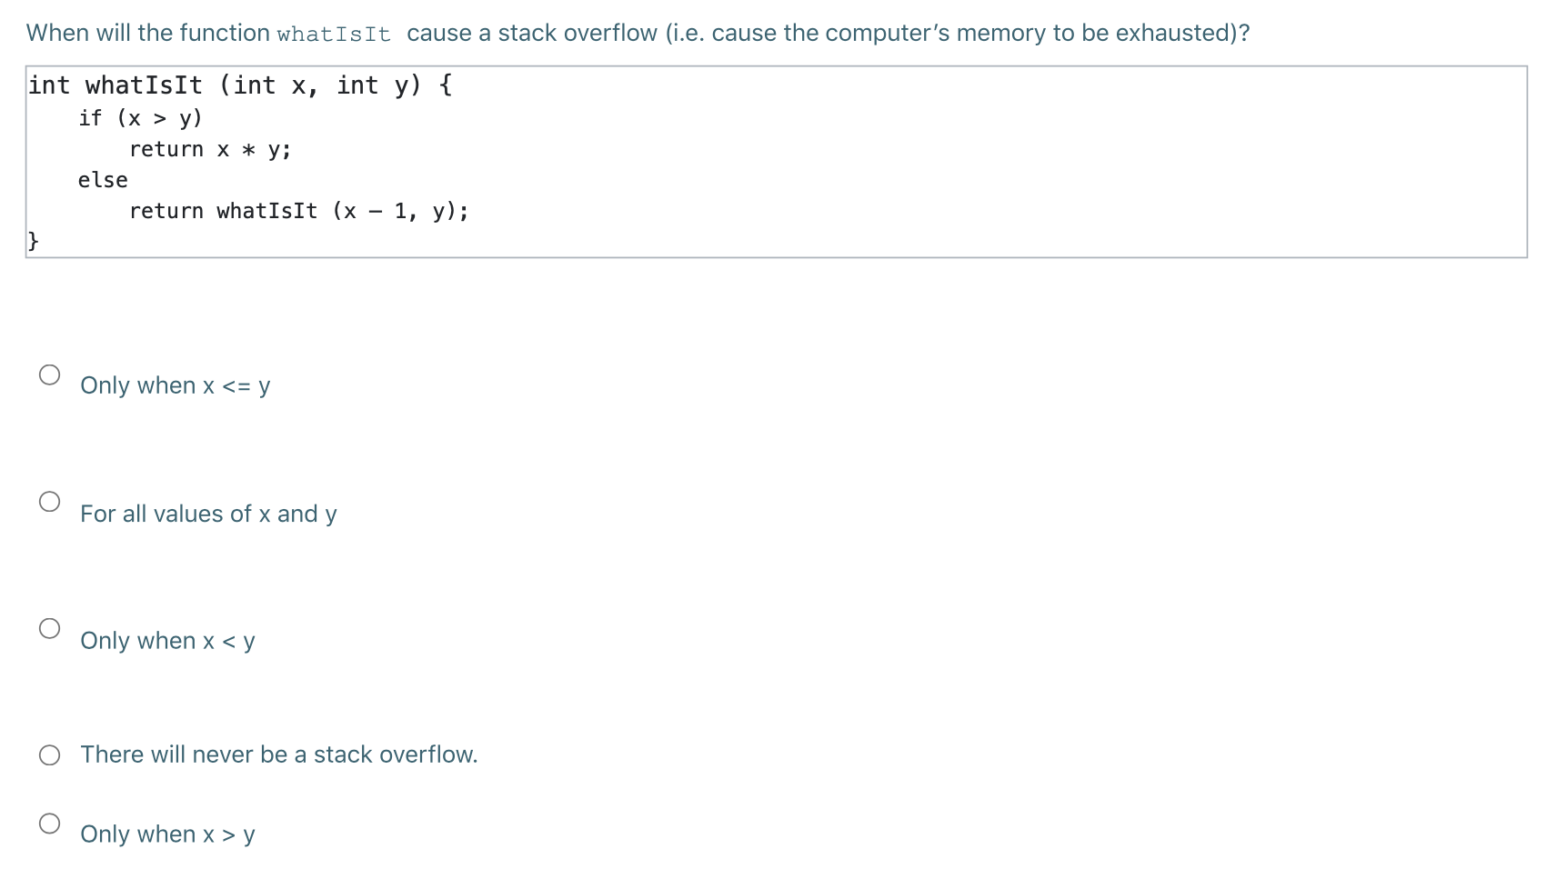Click the closing brace of the function
Viewport: 1557px width, 869px height.
34,241
